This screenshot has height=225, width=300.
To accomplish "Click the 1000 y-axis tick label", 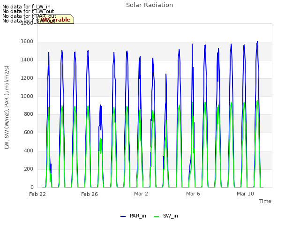I will (27, 96).
